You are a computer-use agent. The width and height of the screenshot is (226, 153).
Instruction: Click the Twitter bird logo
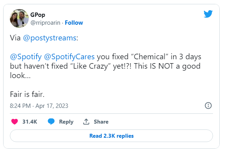click(208, 14)
